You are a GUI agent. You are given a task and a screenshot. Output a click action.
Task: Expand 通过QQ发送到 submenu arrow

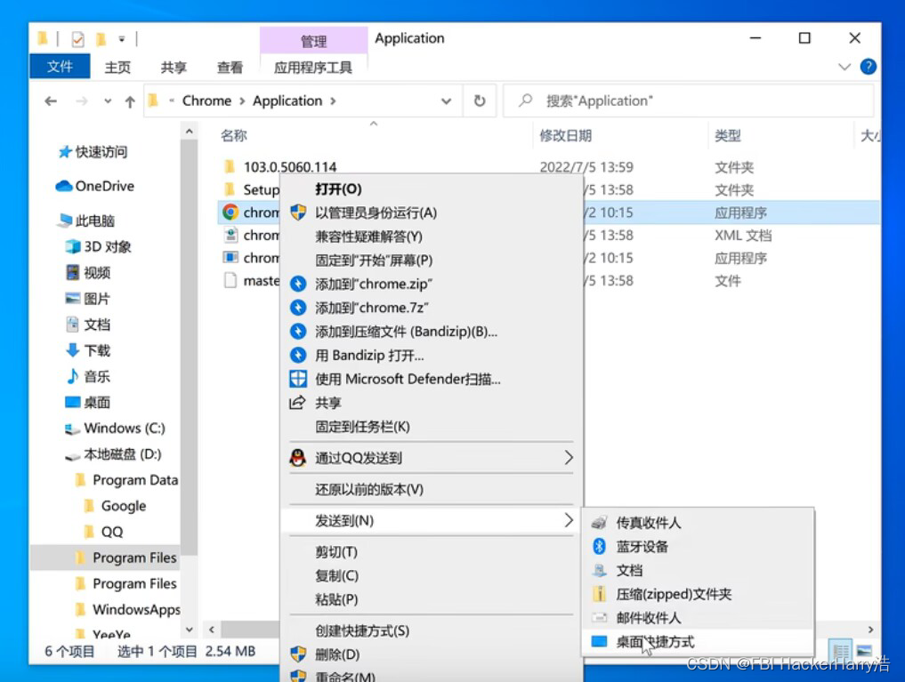569,458
